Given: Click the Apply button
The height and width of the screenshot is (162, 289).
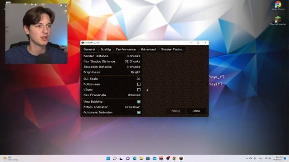Looking at the screenshot, I should coord(176,111).
